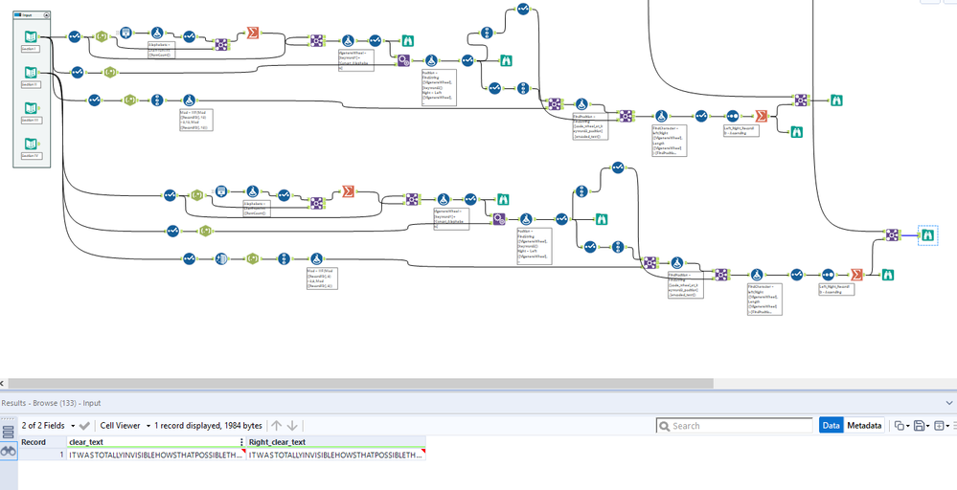Select the Text Input tool in top row

point(125,33)
